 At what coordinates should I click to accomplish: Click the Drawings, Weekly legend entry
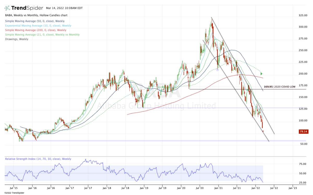[x=16, y=39]
